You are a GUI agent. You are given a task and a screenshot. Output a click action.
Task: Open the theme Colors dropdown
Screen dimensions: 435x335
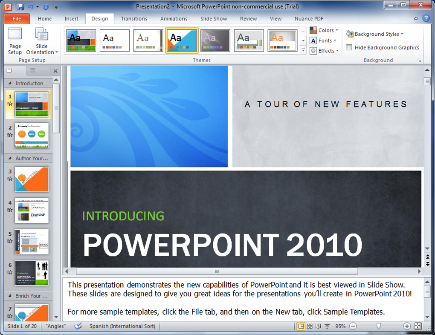pyautogui.click(x=324, y=30)
